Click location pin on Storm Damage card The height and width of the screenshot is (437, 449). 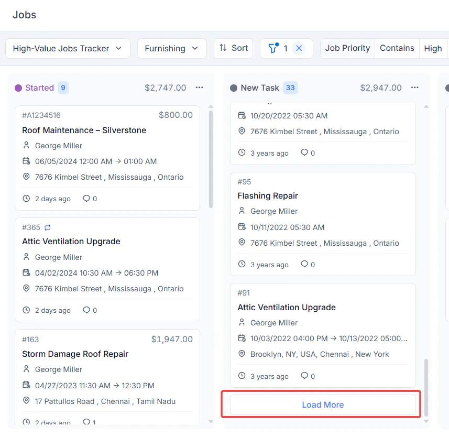point(26,400)
